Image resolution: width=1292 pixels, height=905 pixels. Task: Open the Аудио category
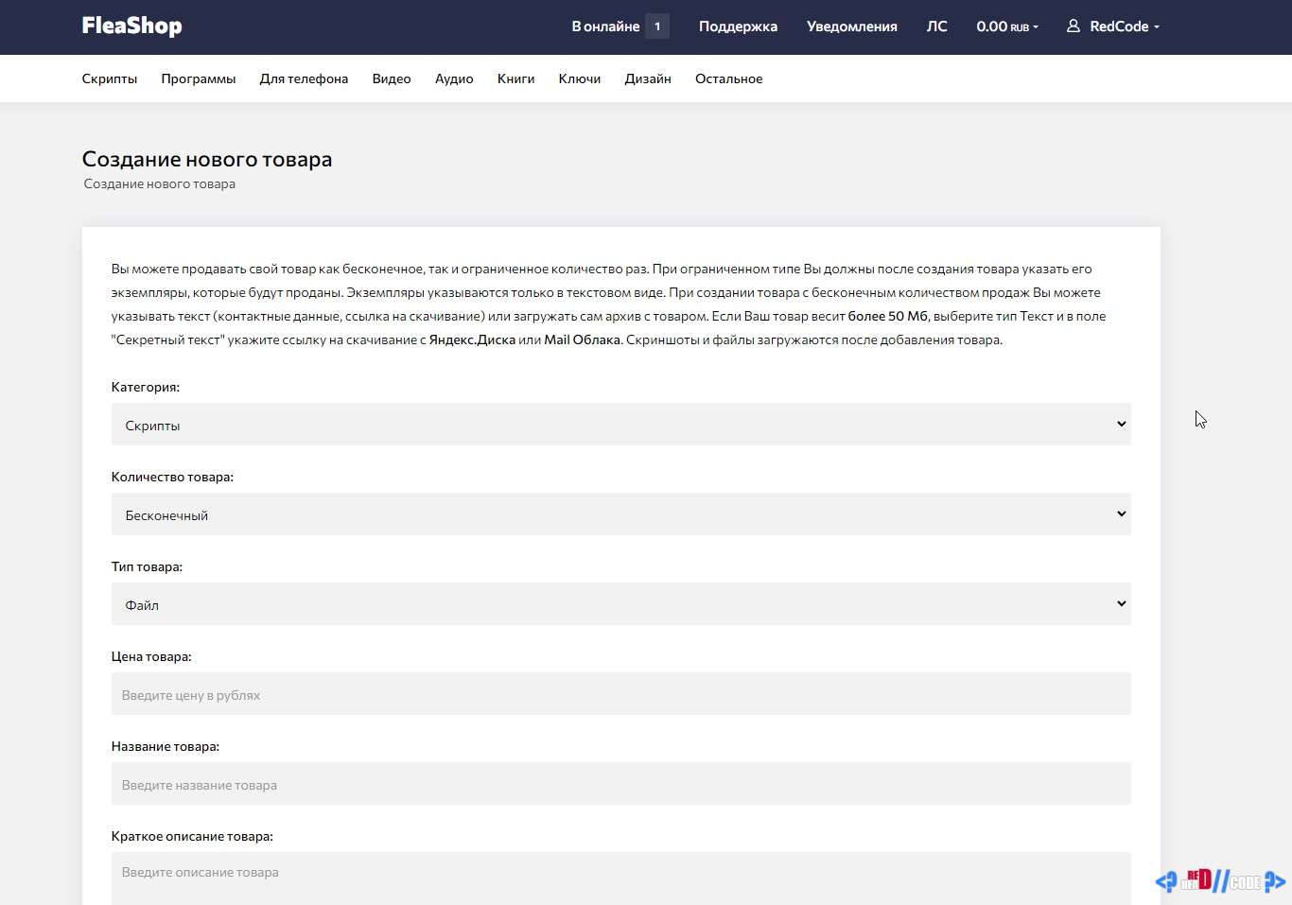(454, 78)
